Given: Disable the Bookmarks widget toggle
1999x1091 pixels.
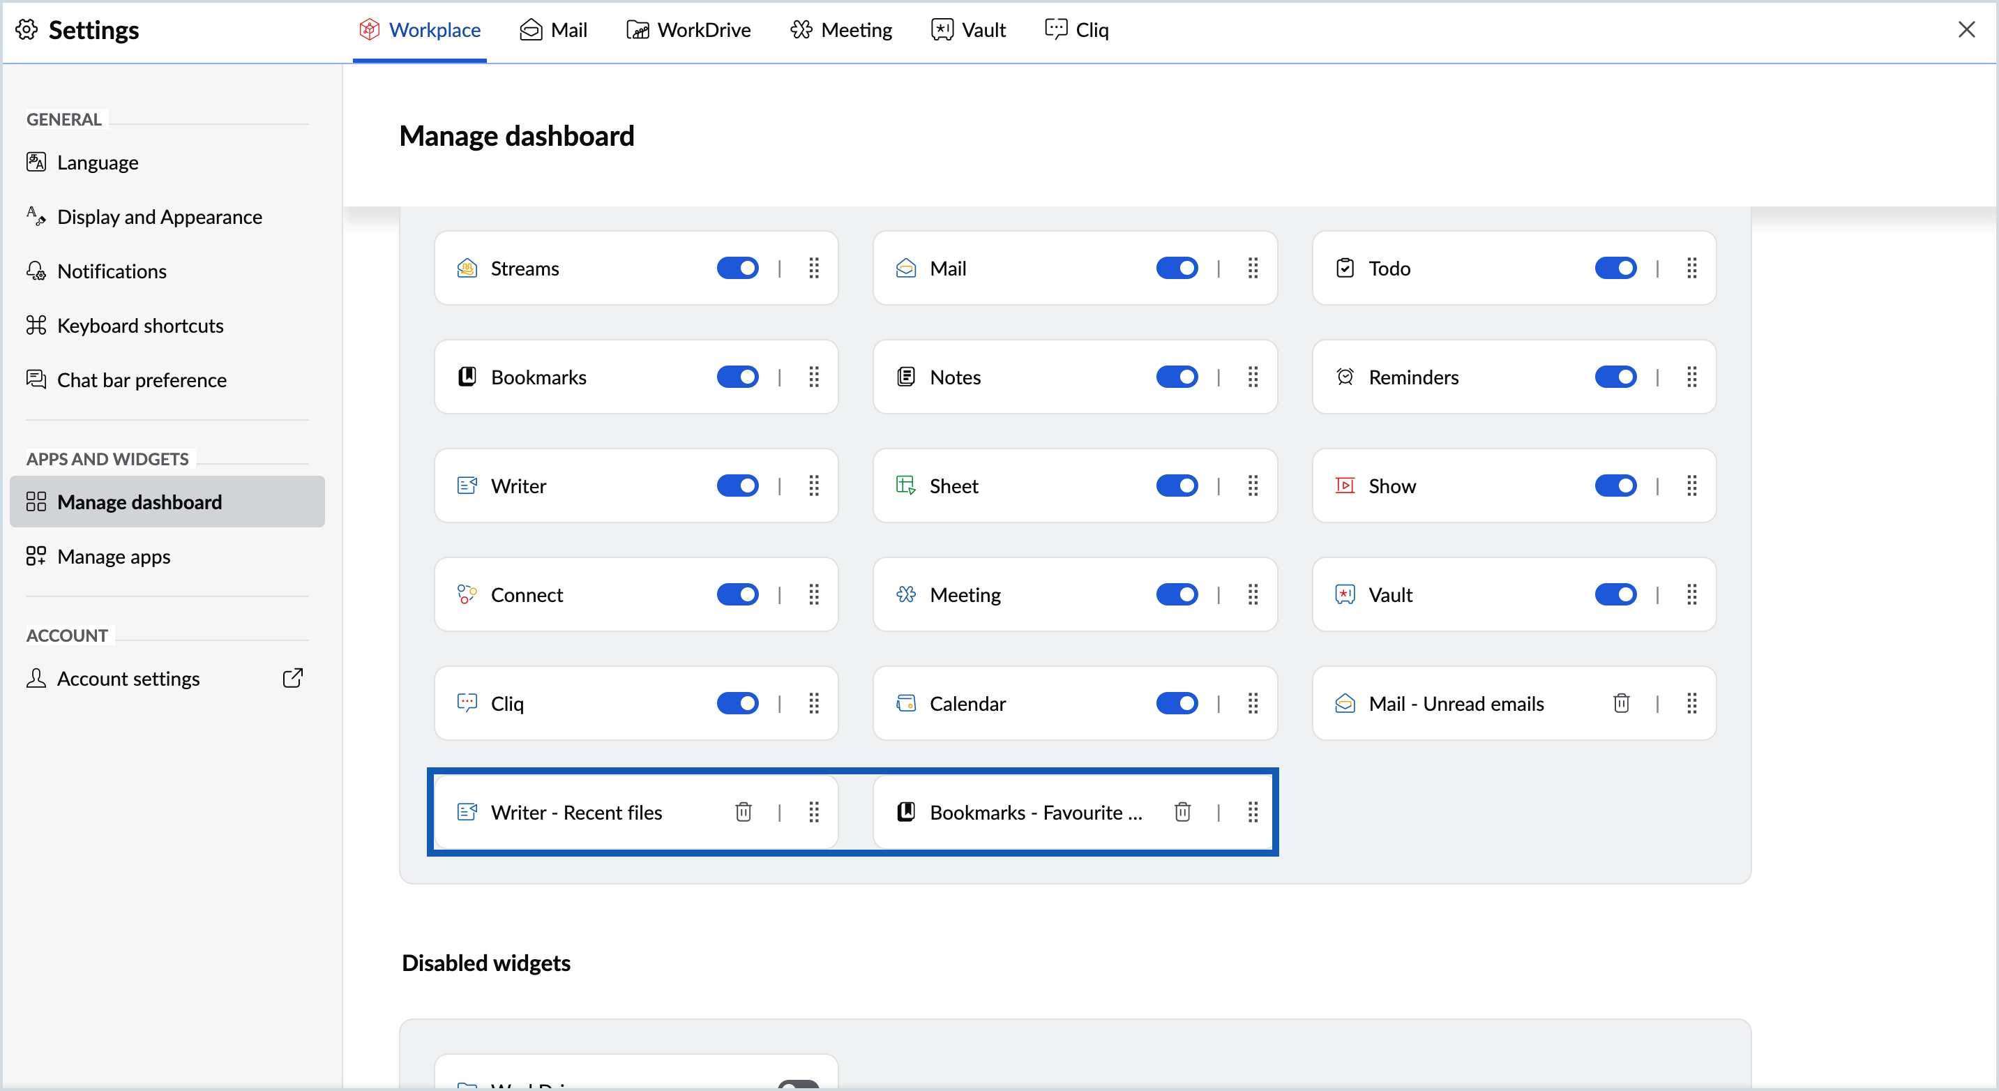Looking at the screenshot, I should (x=738, y=377).
